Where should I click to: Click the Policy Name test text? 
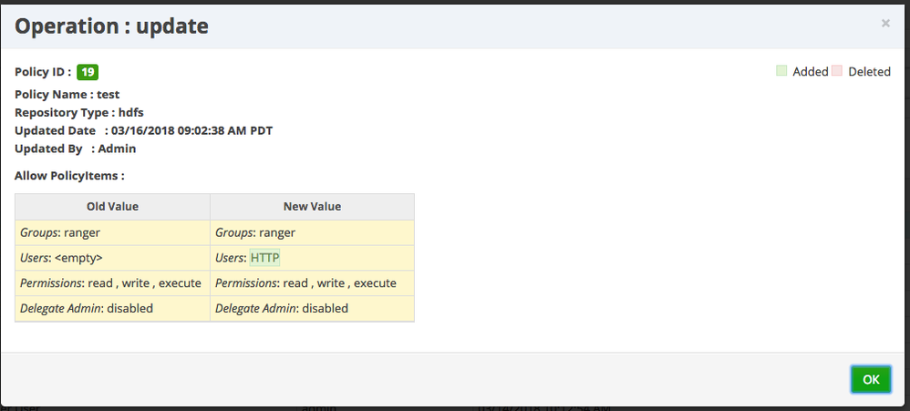click(67, 94)
